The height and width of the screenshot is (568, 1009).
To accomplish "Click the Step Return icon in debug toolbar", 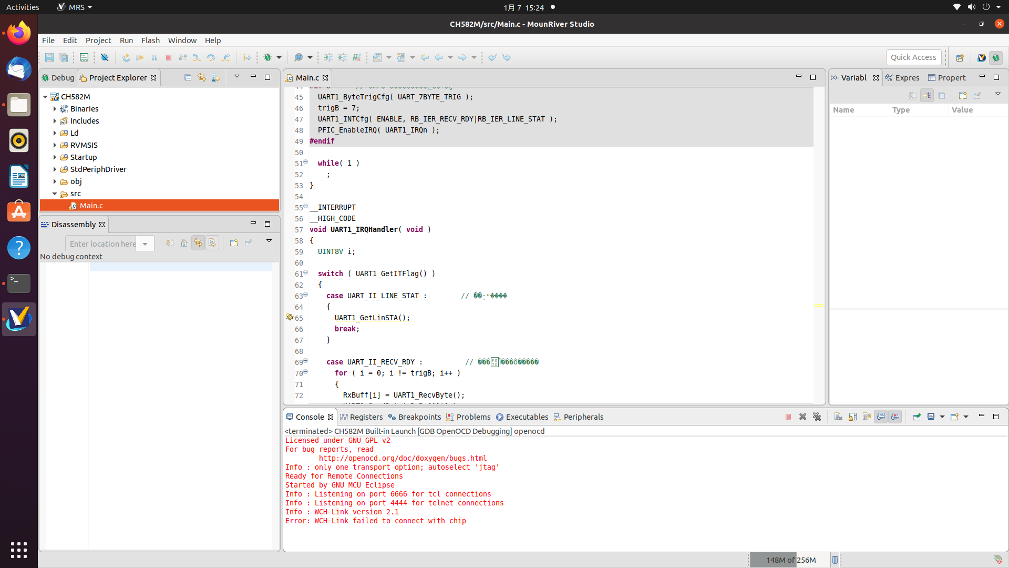I will [x=225, y=57].
